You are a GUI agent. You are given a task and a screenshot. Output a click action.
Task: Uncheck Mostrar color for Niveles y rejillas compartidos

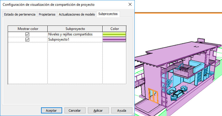27,34
